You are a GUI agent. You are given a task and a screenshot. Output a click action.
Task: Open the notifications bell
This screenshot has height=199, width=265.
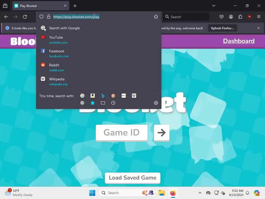coord(247,193)
